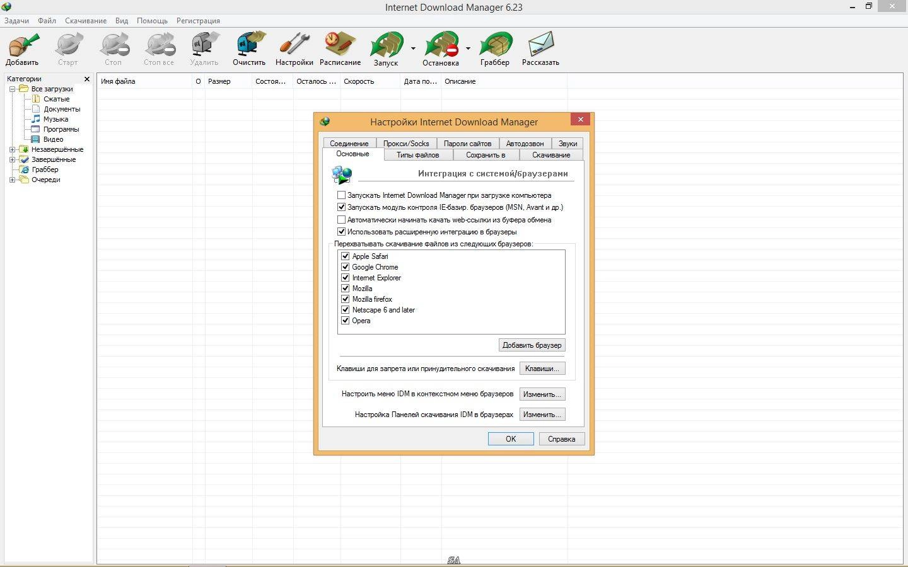Toggle advanced browser integration checkbox
The image size is (908, 567).
coord(341,232)
